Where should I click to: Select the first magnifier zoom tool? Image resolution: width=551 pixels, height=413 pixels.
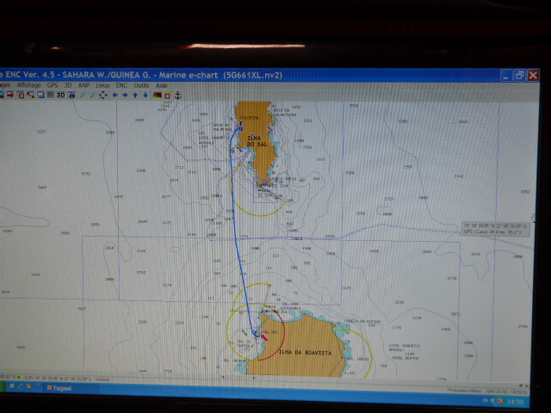(83, 95)
